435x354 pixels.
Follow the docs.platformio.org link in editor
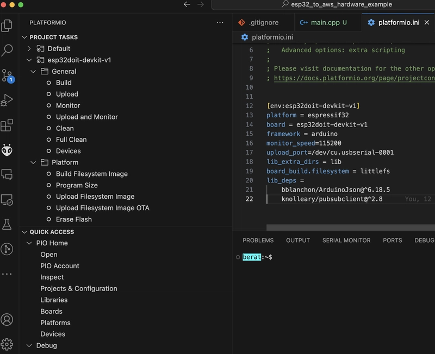(355, 78)
